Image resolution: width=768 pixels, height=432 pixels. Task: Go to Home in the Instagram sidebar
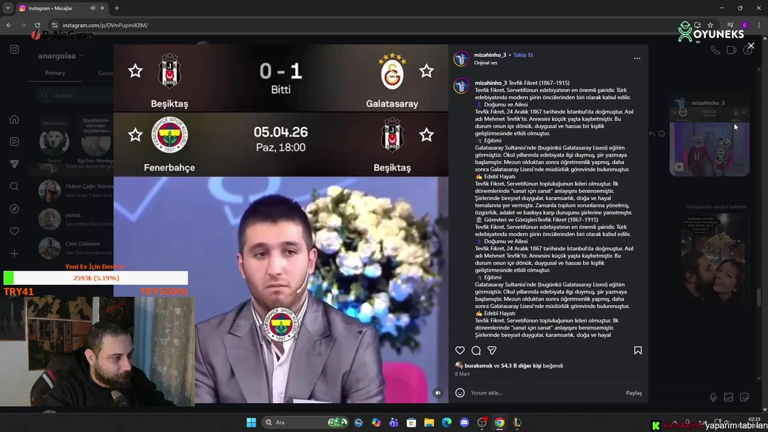pos(14,119)
